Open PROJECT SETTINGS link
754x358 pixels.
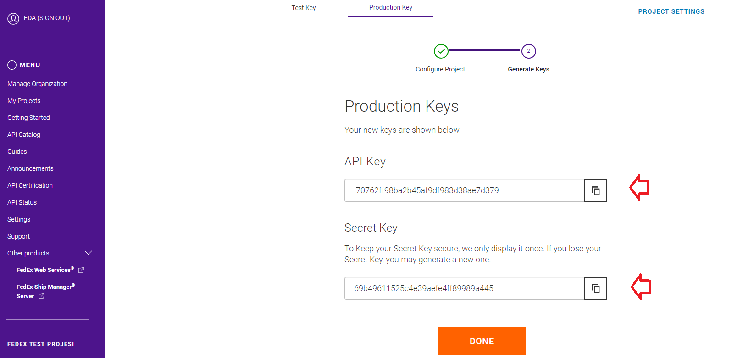pyautogui.click(x=671, y=11)
